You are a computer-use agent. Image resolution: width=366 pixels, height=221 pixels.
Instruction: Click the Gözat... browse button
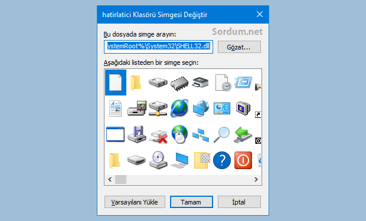tap(239, 47)
